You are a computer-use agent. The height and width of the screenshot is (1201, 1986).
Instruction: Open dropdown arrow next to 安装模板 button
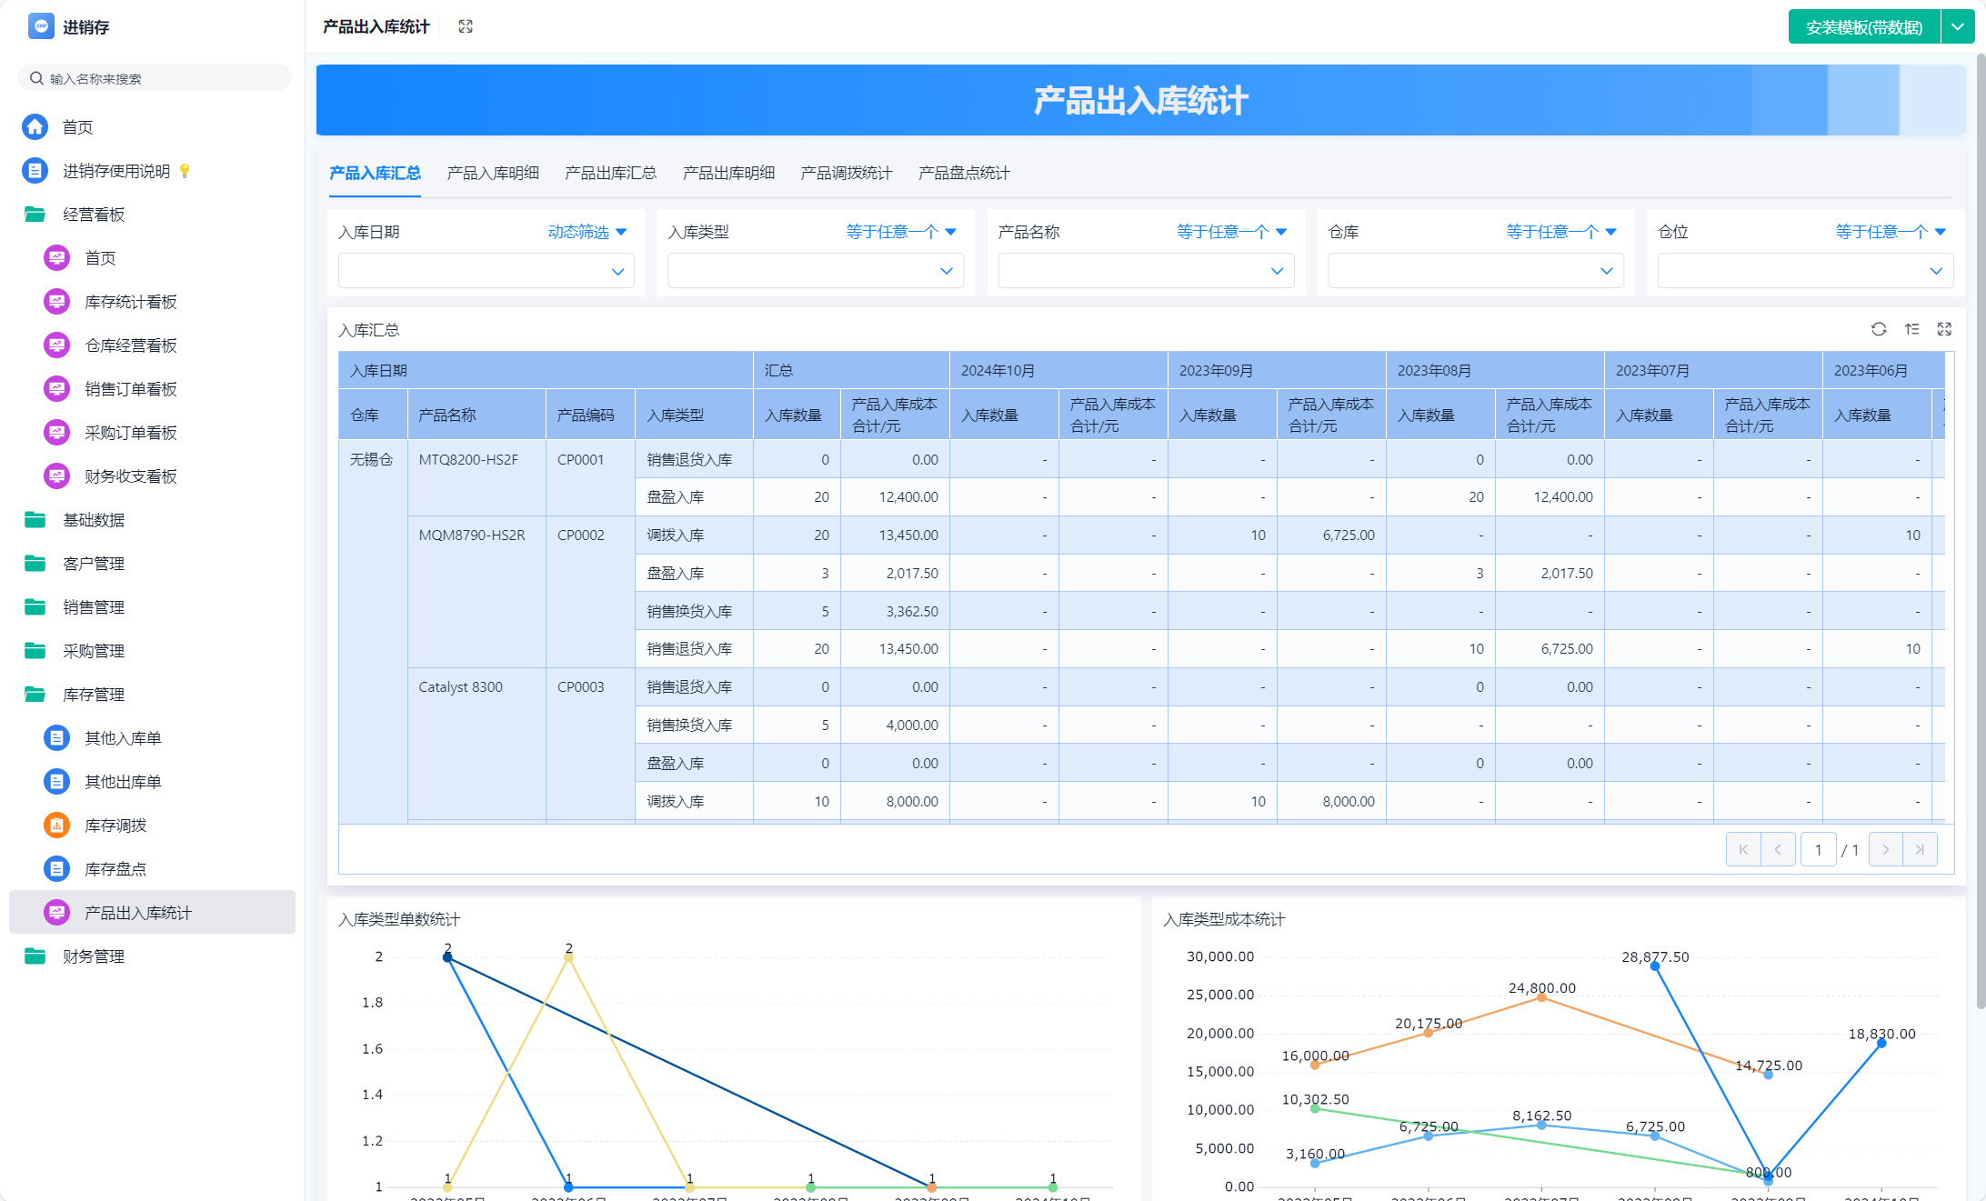[x=1957, y=27]
